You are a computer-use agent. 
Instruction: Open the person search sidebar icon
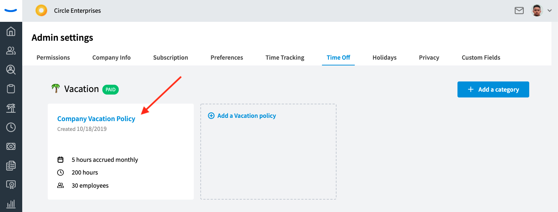pos(11,69)
